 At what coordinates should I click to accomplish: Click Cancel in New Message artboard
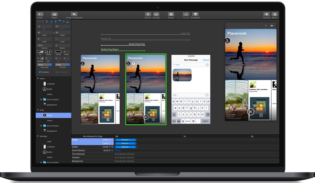click(206, 60)
